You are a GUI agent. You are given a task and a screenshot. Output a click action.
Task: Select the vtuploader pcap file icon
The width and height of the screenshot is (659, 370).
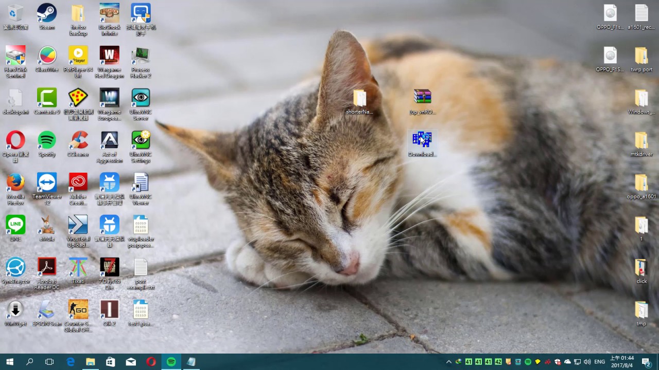tap(141, 231)
